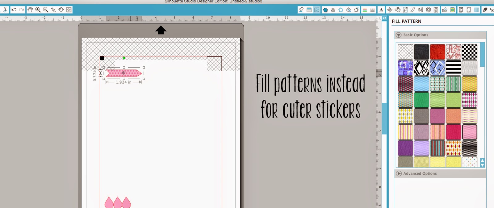Open the Grid settings icon

pos(476,10)
